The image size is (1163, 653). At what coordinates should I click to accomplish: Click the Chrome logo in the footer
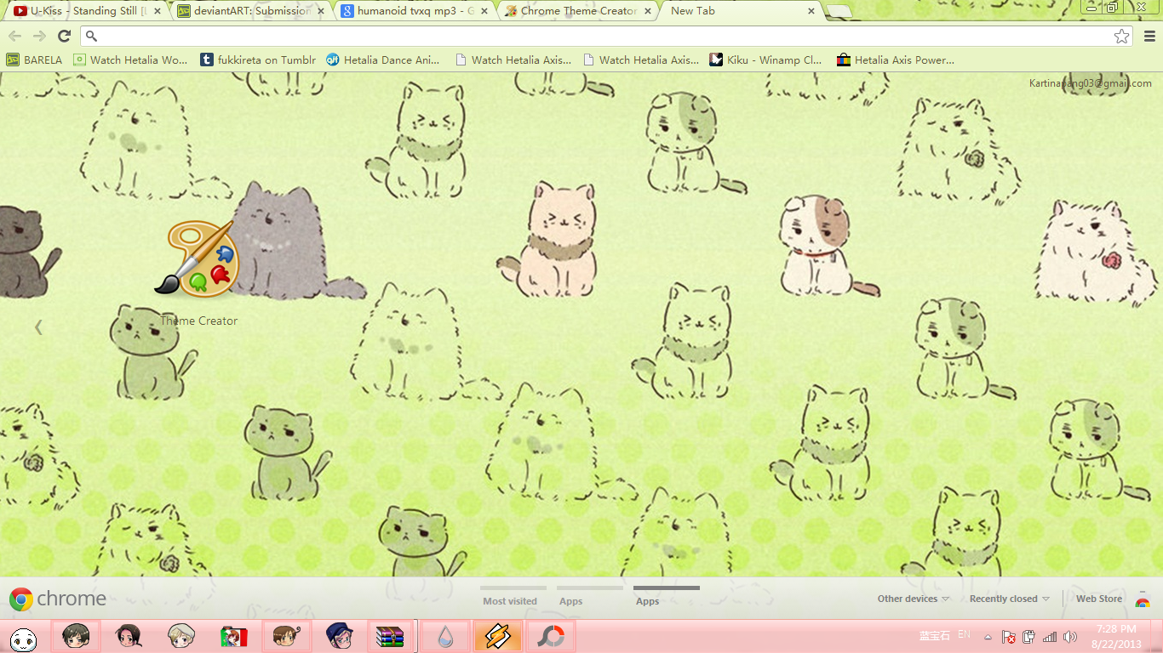click(x=58, y=599)
